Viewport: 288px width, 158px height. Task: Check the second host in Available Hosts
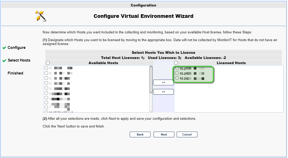tap(46, 73)
